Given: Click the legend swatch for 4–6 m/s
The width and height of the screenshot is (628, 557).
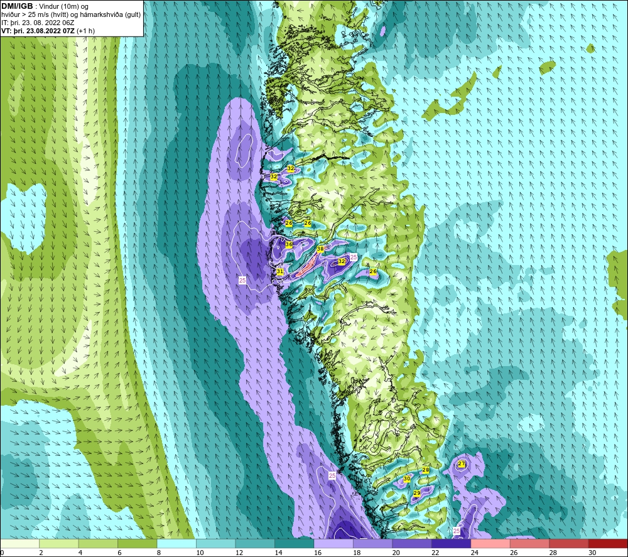Looking at the screenshot, I should (98, 543).
